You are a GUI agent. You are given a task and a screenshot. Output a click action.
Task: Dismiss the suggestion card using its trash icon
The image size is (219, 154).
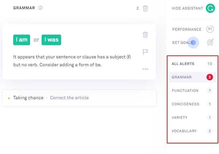click(145, 35)
